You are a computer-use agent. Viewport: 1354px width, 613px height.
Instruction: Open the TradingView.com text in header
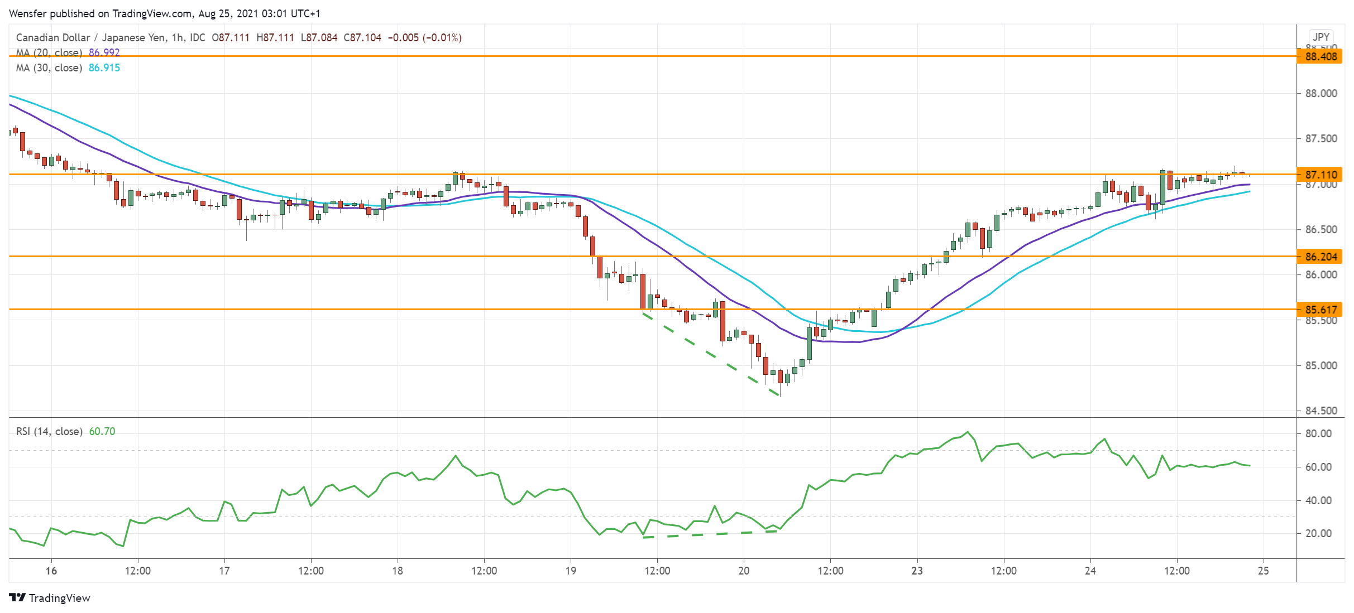click(x=152, y=13)
